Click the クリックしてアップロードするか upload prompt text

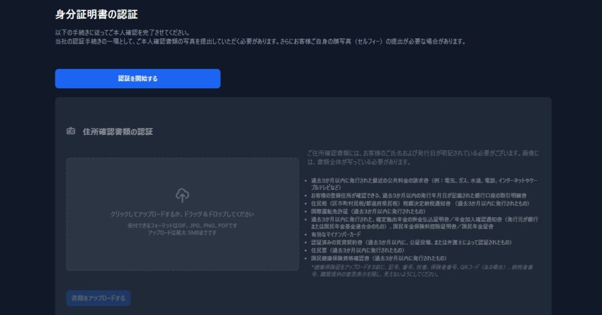tap(182, 214)
